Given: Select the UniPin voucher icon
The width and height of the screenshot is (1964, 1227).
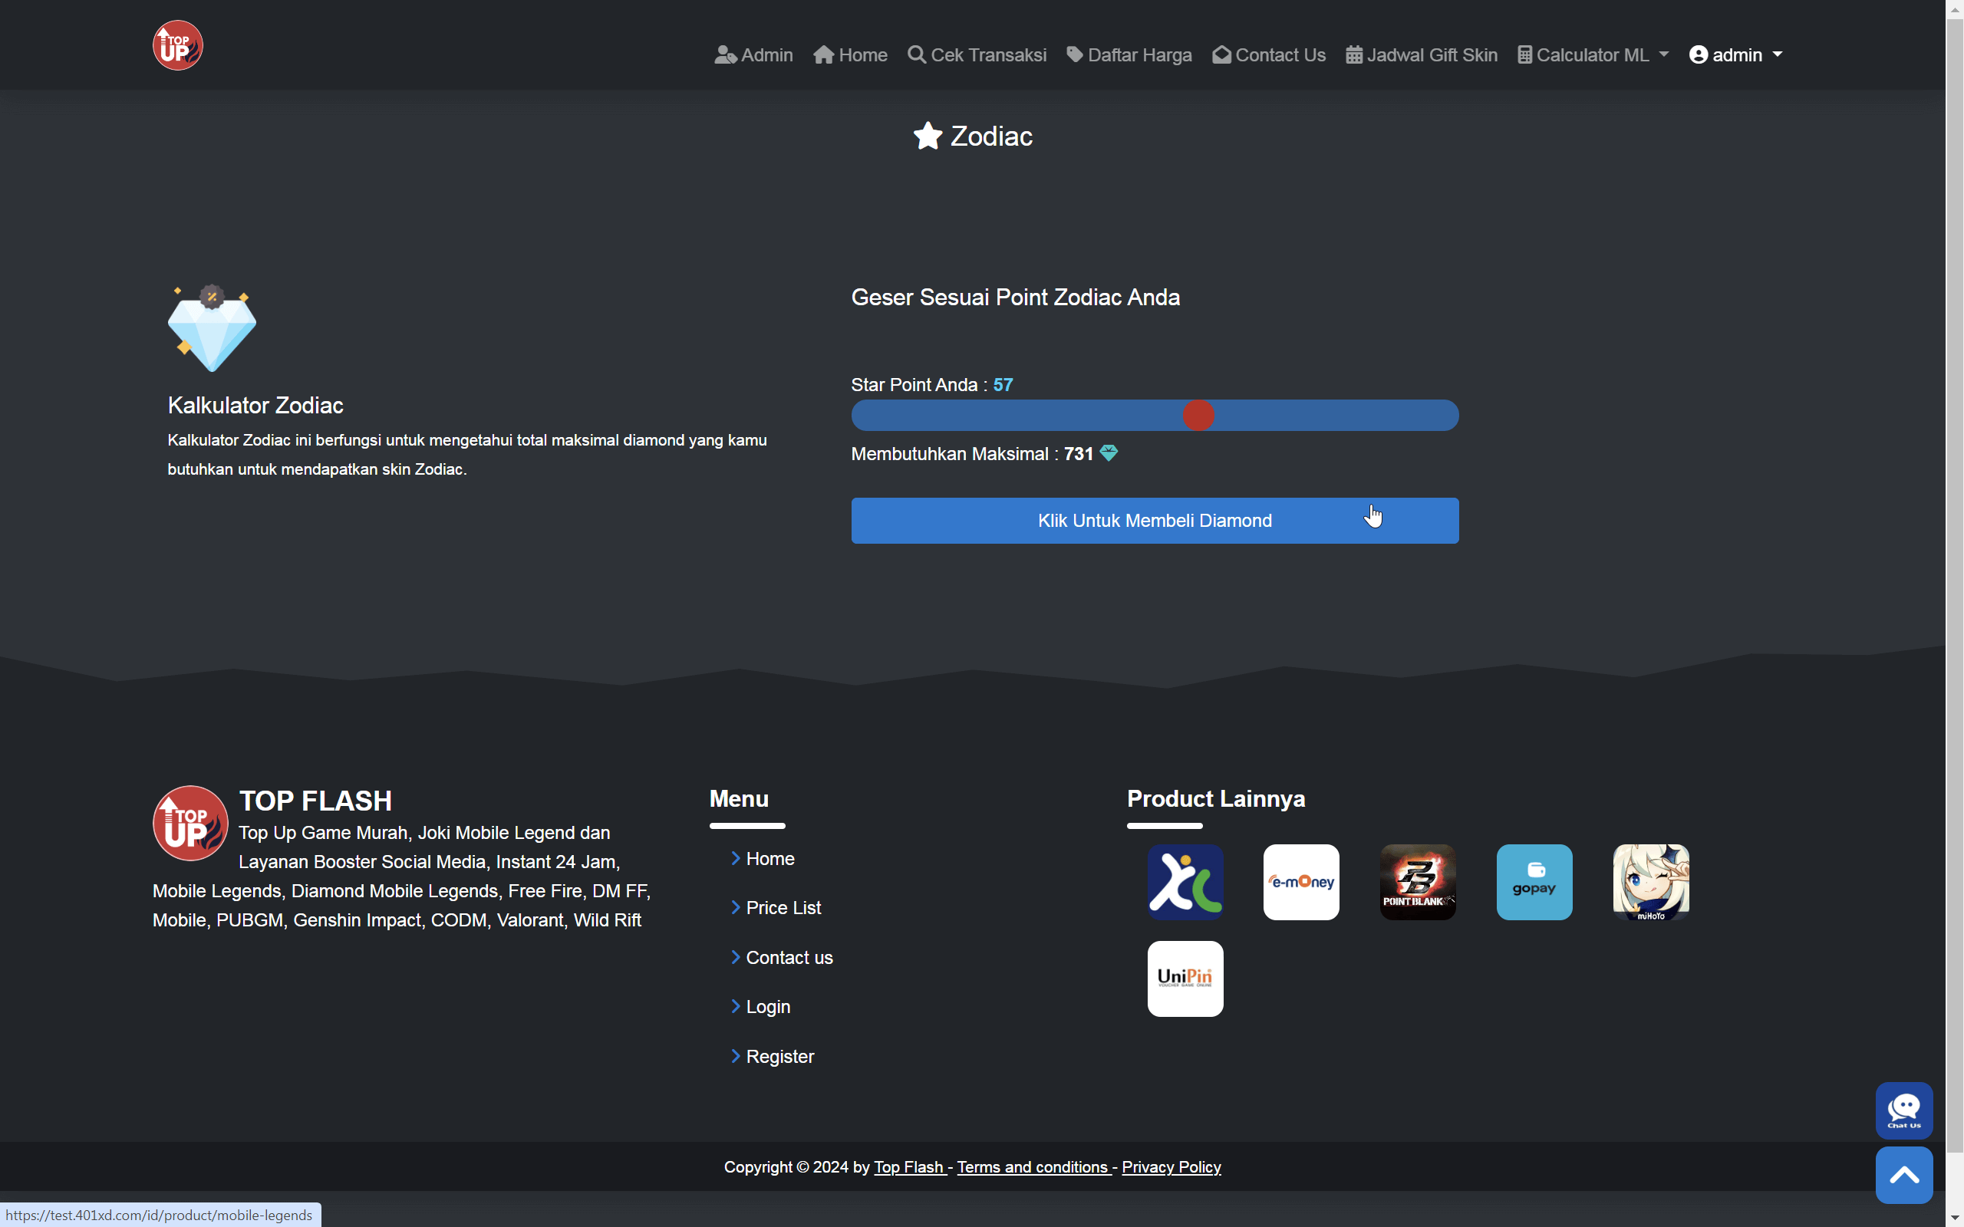Looking at the screenshot, I should click(x=1185, y=978).
